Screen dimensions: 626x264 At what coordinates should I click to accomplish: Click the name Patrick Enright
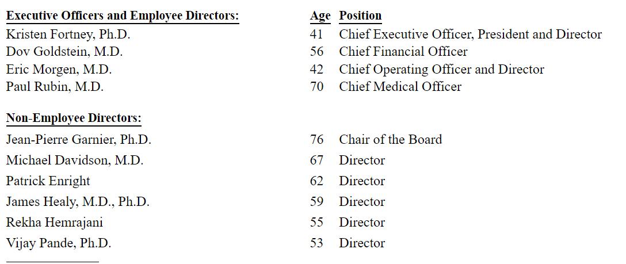(x=48, y=181)
